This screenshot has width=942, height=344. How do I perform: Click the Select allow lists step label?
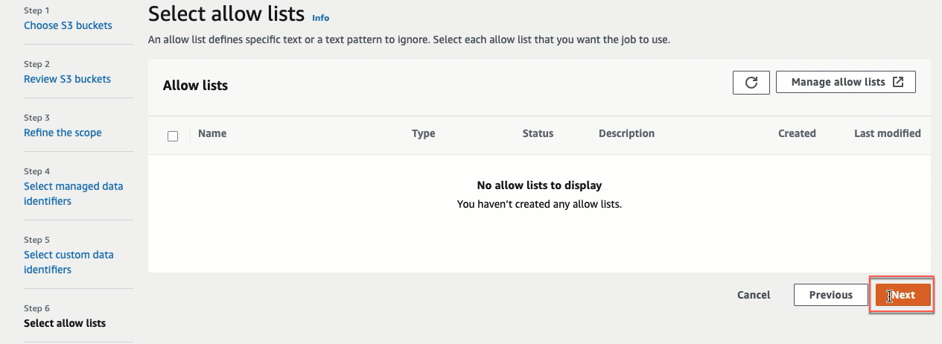pos(65,323)
